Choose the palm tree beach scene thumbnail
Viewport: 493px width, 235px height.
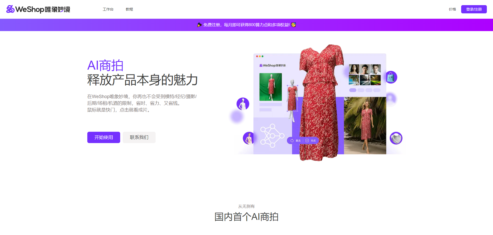click(x=354, y=80)
